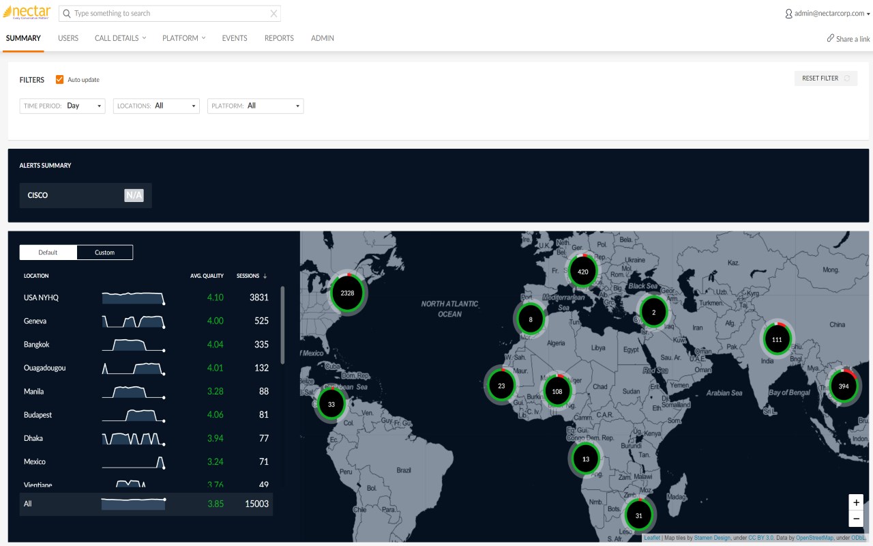Viewport: 873px width, 546px height.
Task: Disable the Auto update checkbox
Action: pyautogui.click(x=60, y=80)
